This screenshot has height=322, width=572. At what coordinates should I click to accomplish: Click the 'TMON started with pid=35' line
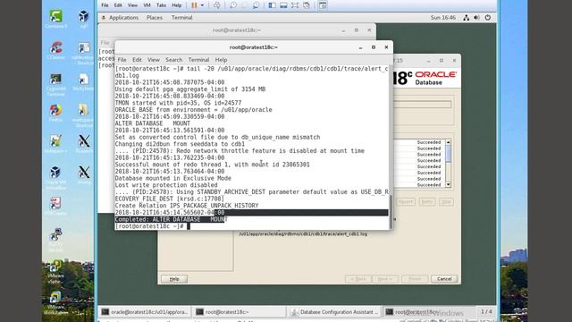pos(178,103)
